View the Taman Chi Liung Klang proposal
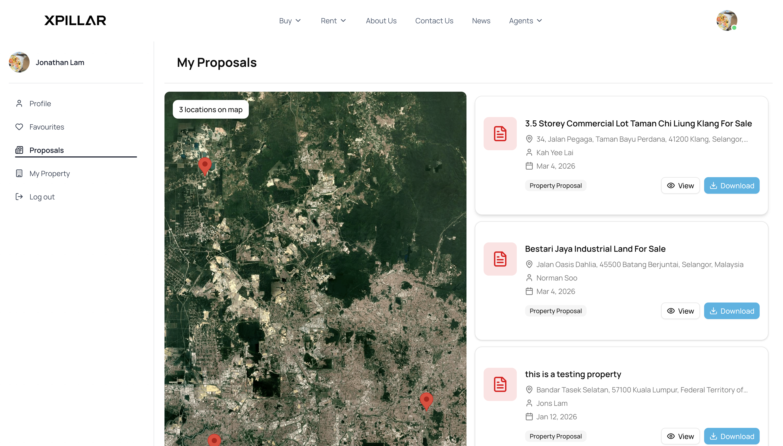 (680, 185)
